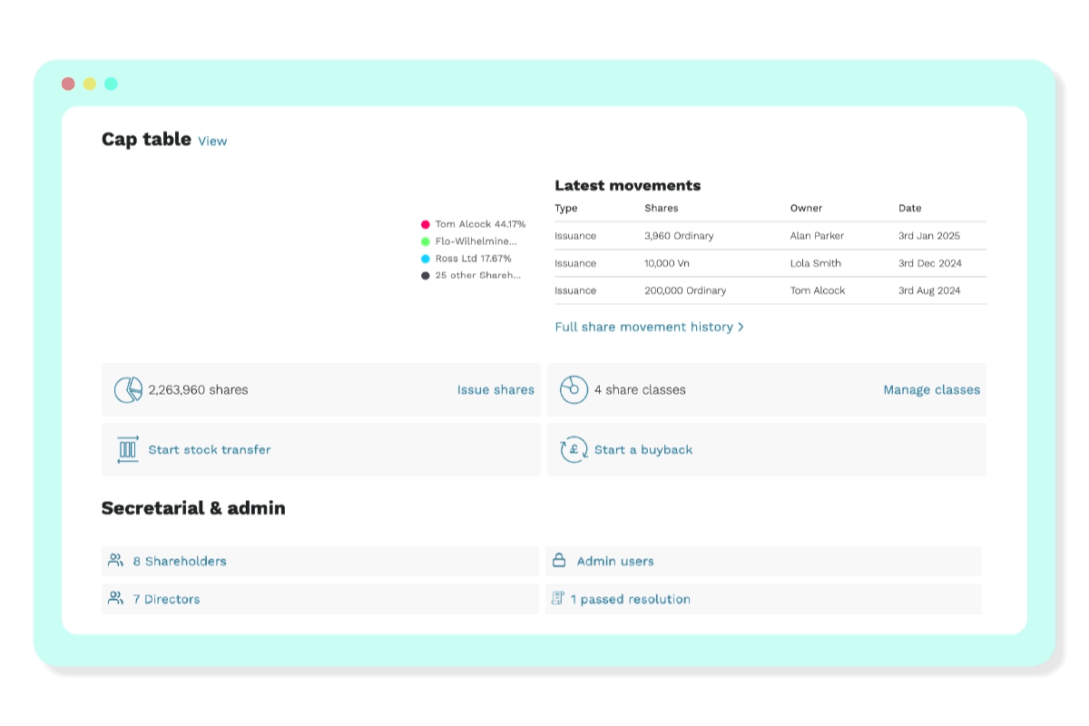1089x726 pixels.
Task: Select Tom Alcock 44.17% legend entry
Action: coord(480,224)
